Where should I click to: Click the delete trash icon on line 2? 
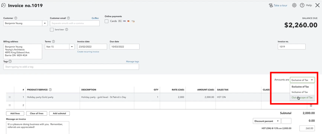pos(311,106)
